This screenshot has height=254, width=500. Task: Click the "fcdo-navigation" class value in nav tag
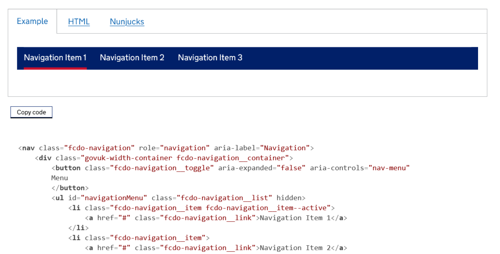[99, 148]
